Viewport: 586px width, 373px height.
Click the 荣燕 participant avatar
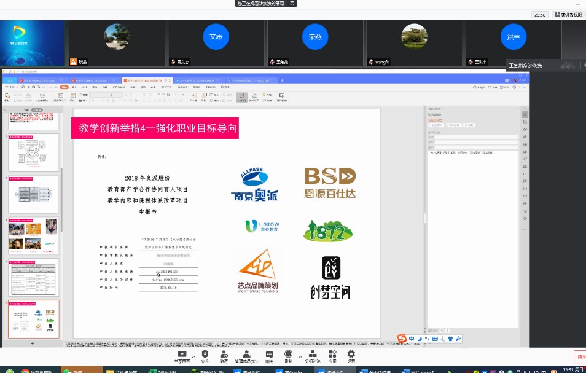315,37
